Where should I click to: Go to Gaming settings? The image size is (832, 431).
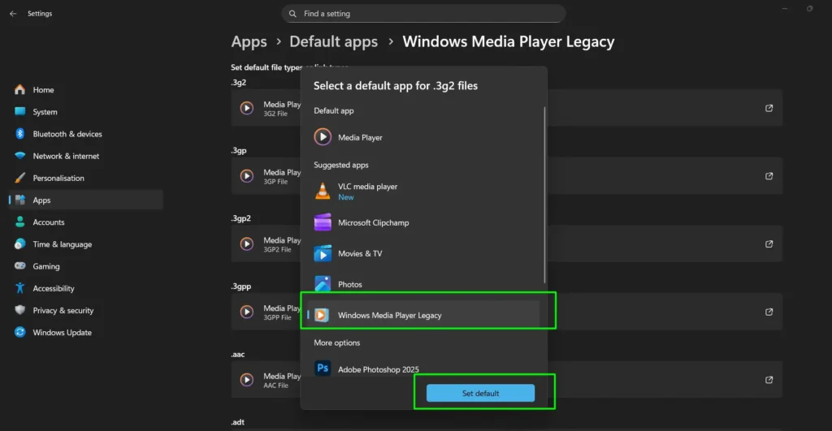[x=86, y=266]
